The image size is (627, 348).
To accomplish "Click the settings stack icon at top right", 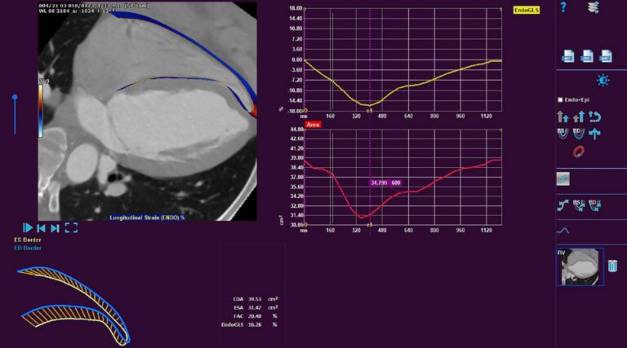I will tap(594, 7).
